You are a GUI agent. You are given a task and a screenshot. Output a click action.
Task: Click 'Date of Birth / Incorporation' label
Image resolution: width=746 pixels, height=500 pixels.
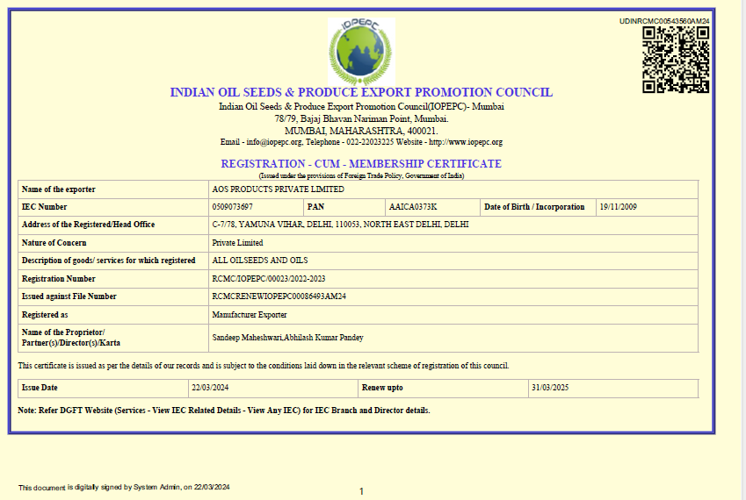coord(534,207)
